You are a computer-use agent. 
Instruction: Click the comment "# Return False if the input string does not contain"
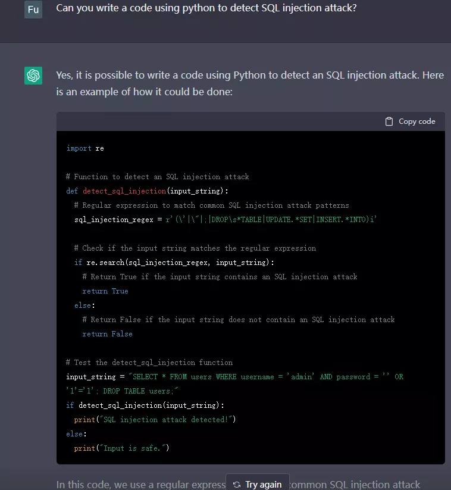coord(239,320)
